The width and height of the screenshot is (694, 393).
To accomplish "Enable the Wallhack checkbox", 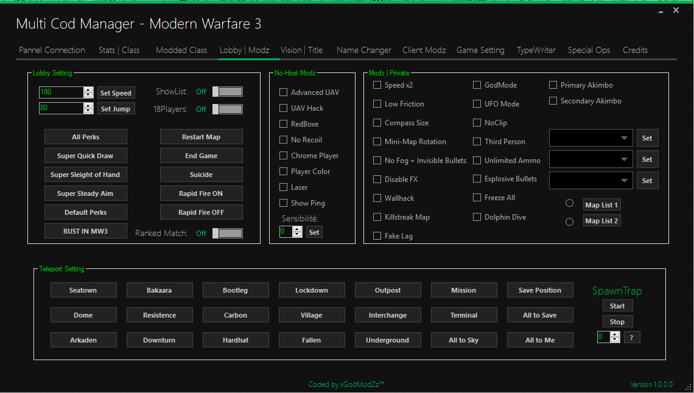I will [x=377, y=198].
